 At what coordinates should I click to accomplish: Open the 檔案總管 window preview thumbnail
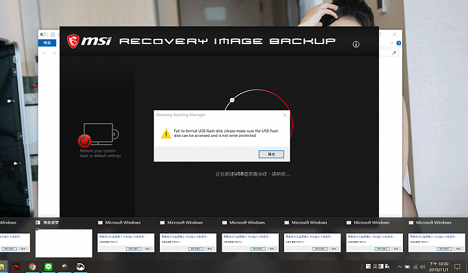(x=64, y=243)
